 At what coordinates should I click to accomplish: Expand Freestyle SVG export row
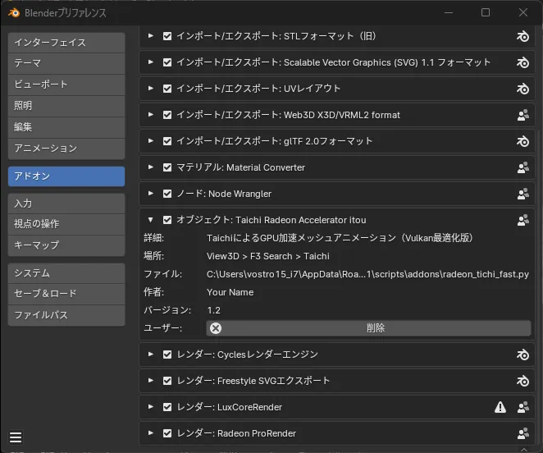coord(151,381)
